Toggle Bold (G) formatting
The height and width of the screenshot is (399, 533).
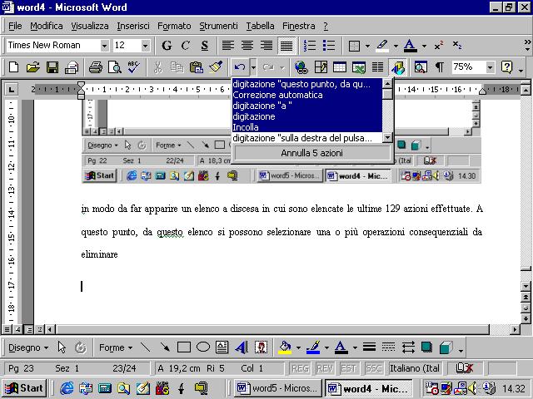(x=167, y=46)
